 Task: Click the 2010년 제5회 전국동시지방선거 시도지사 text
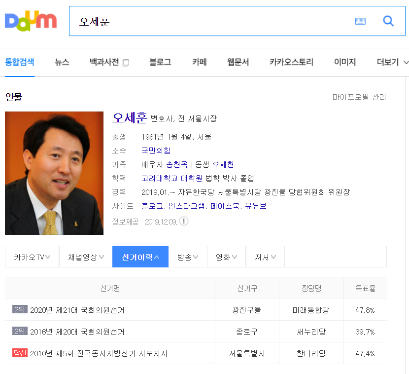pos(99,353)
